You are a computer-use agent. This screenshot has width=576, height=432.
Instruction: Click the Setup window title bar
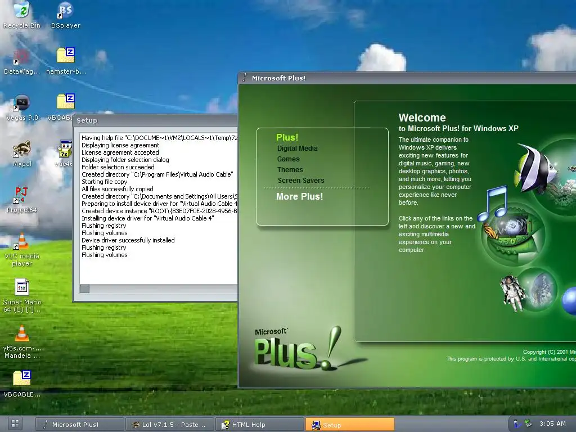156,120
